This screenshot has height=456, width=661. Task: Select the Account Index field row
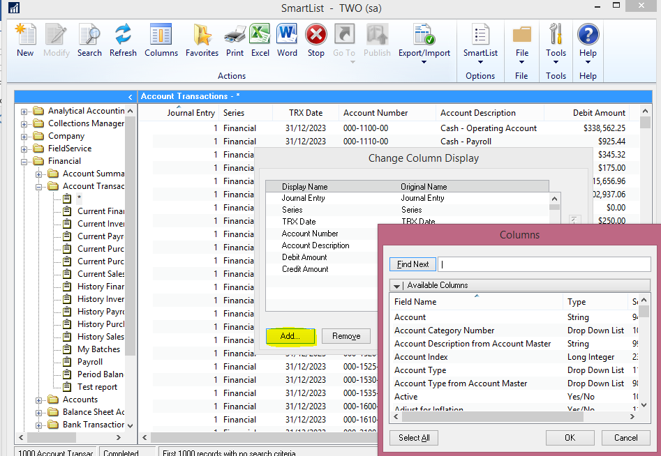coord(421,357)
